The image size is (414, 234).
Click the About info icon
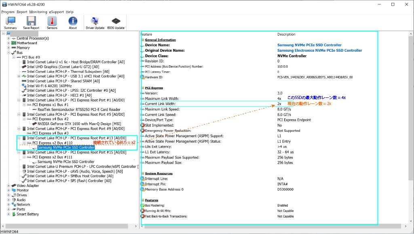pos(73,23)
